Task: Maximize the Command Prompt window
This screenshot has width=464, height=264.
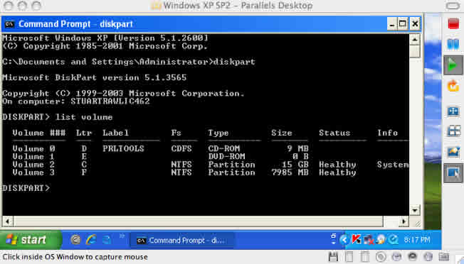Action: pos(403,24)
